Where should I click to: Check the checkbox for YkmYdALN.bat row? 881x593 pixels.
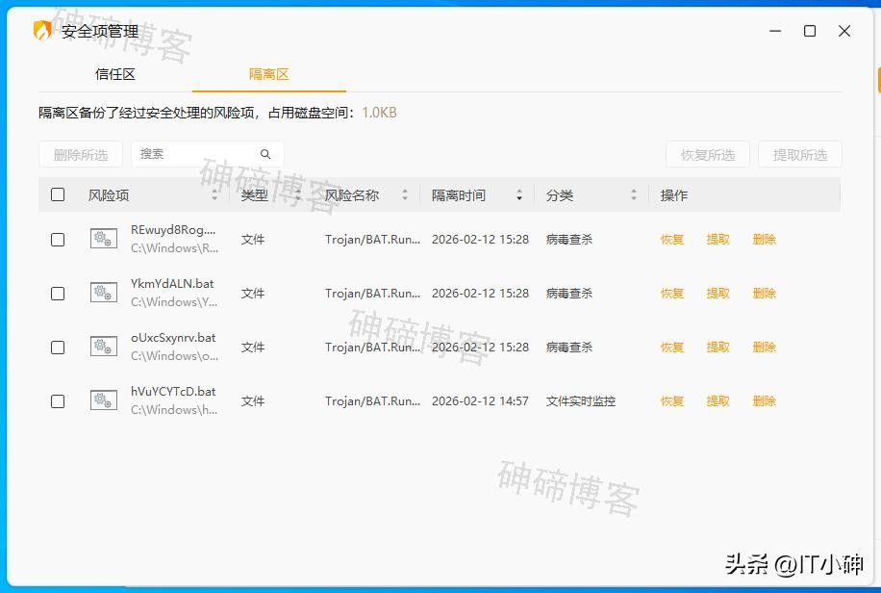[57, 292]
